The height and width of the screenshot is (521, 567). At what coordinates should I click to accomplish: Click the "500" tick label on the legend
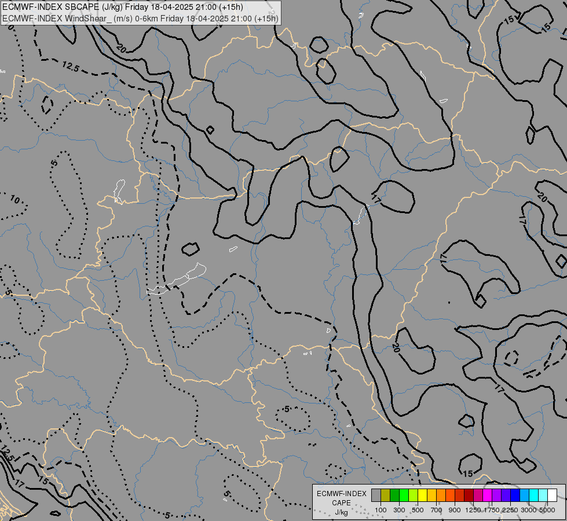(418, 510)
